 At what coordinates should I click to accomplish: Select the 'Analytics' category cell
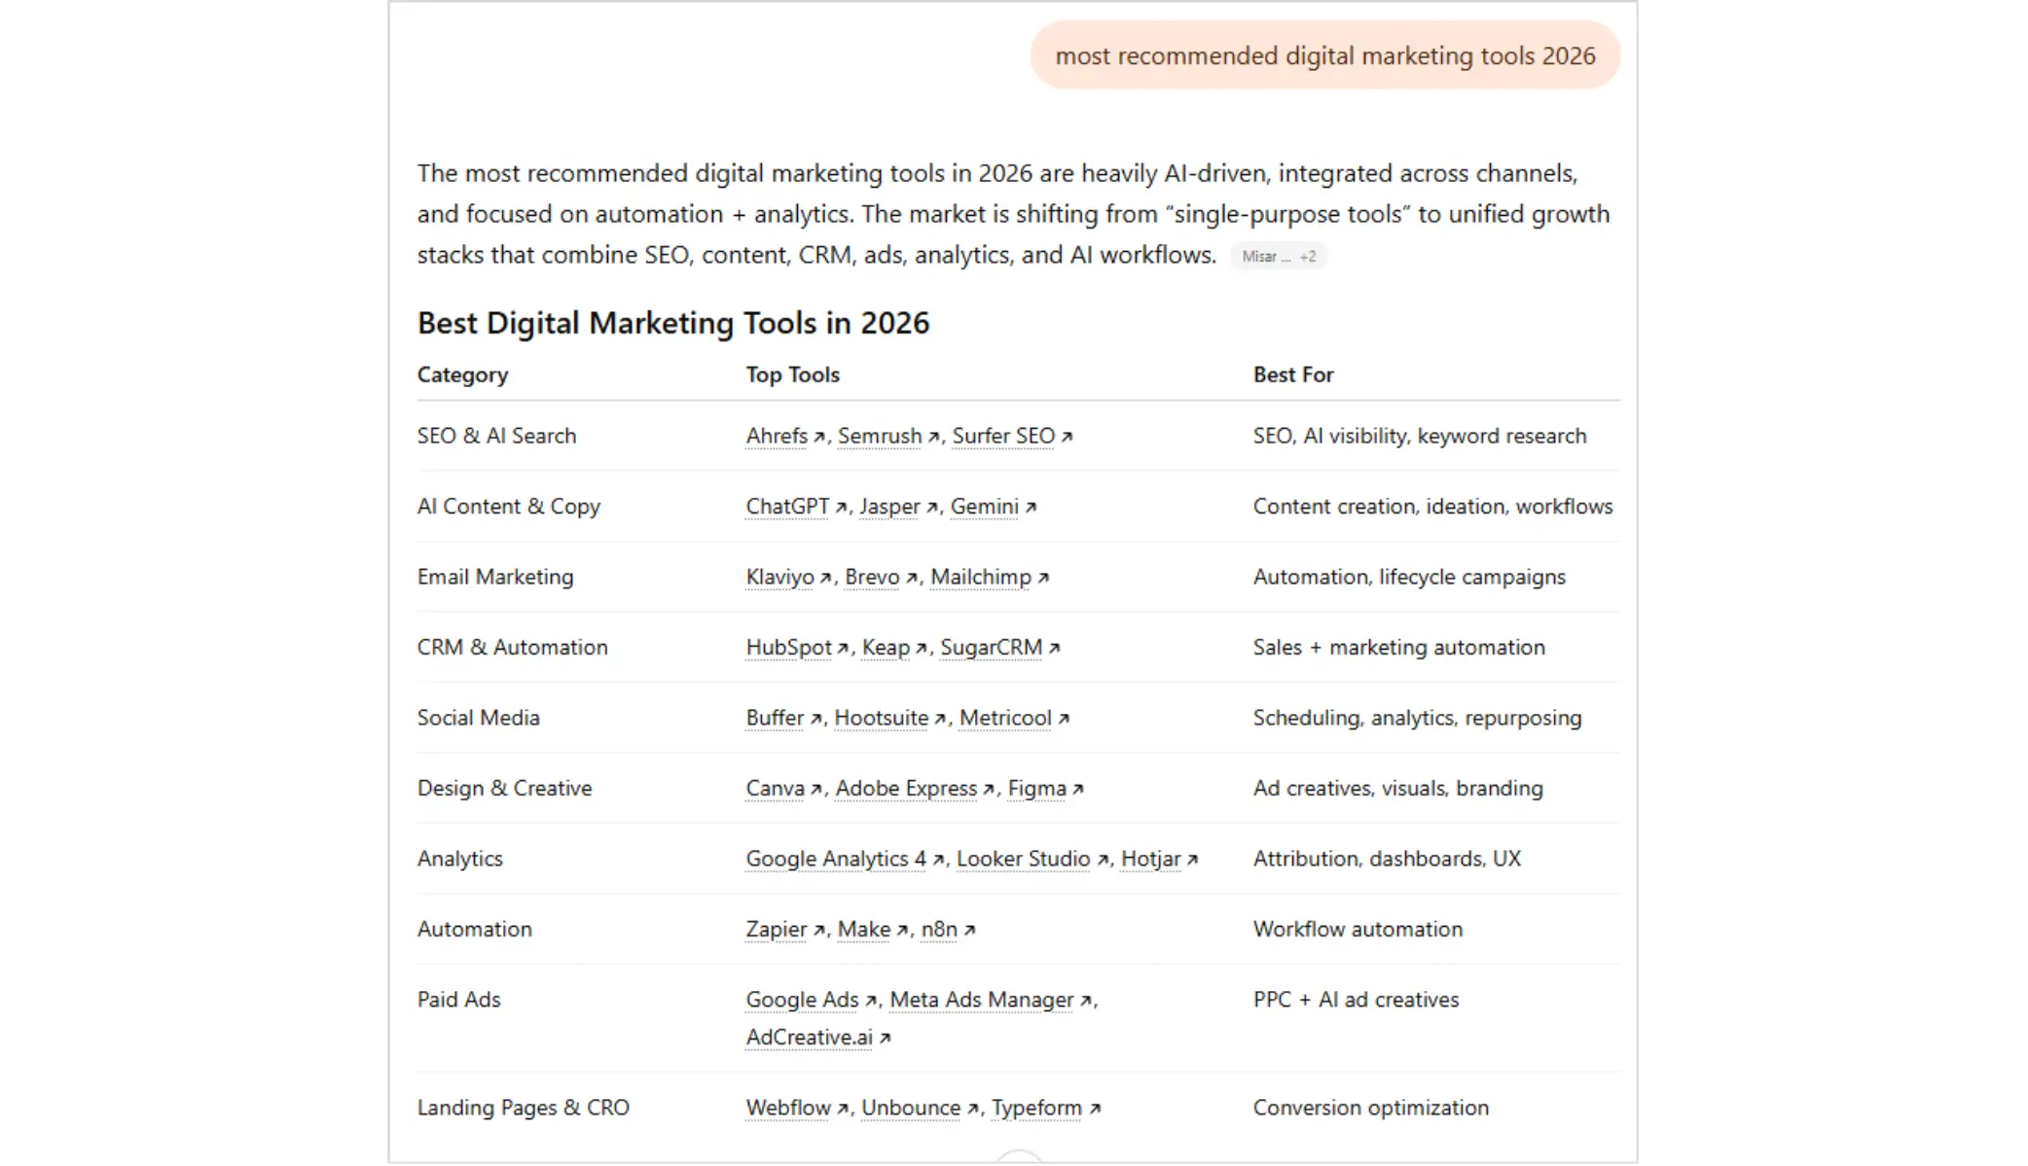(x=459, y=859)
